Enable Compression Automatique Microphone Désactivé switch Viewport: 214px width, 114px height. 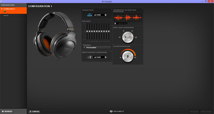pos(121,23)
